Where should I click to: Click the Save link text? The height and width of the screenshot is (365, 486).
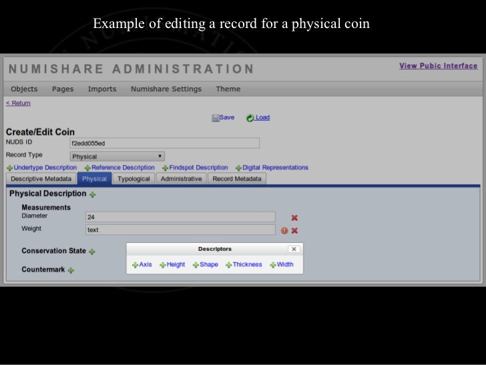click(226, 117)
